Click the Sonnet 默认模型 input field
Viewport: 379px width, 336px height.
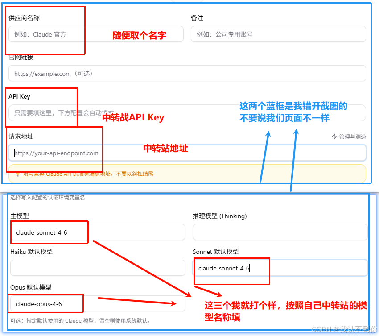tap(280, 268)
